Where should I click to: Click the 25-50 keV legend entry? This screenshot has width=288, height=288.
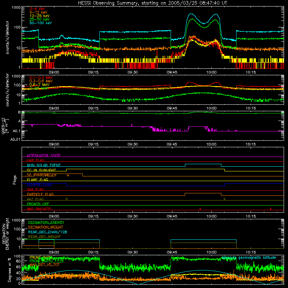coord(40,19)
